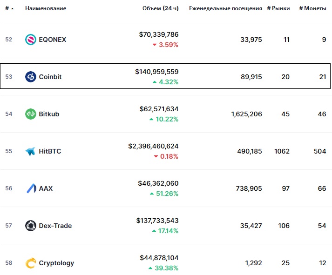
Task: Click the HitBTC bird logo
Action: pos(31,151)
